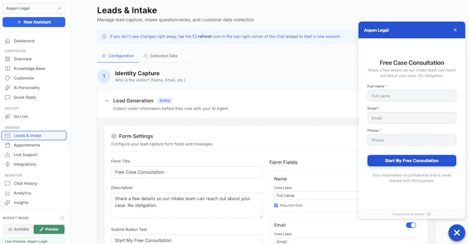
Task: Click the Email Field Label input
Action: coord(345,241)
